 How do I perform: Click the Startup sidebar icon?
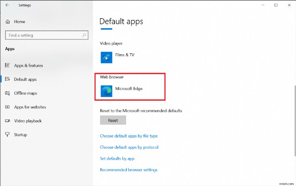7,135
